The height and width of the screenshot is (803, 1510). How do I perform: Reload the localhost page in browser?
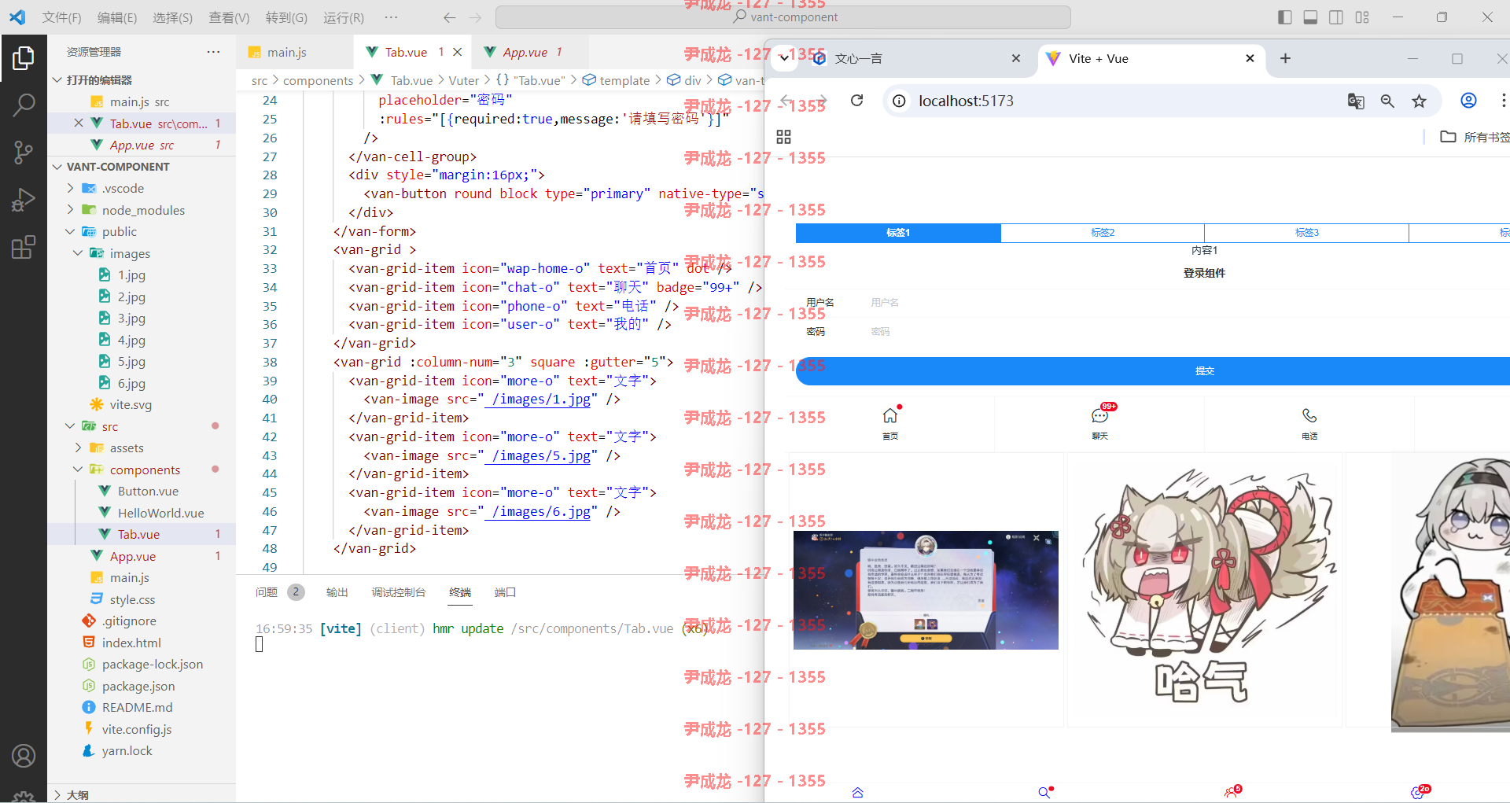pyautogui.click(x=857, y=101)
